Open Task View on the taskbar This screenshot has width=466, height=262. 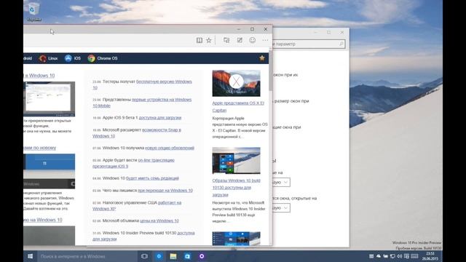tap(144, 256)
